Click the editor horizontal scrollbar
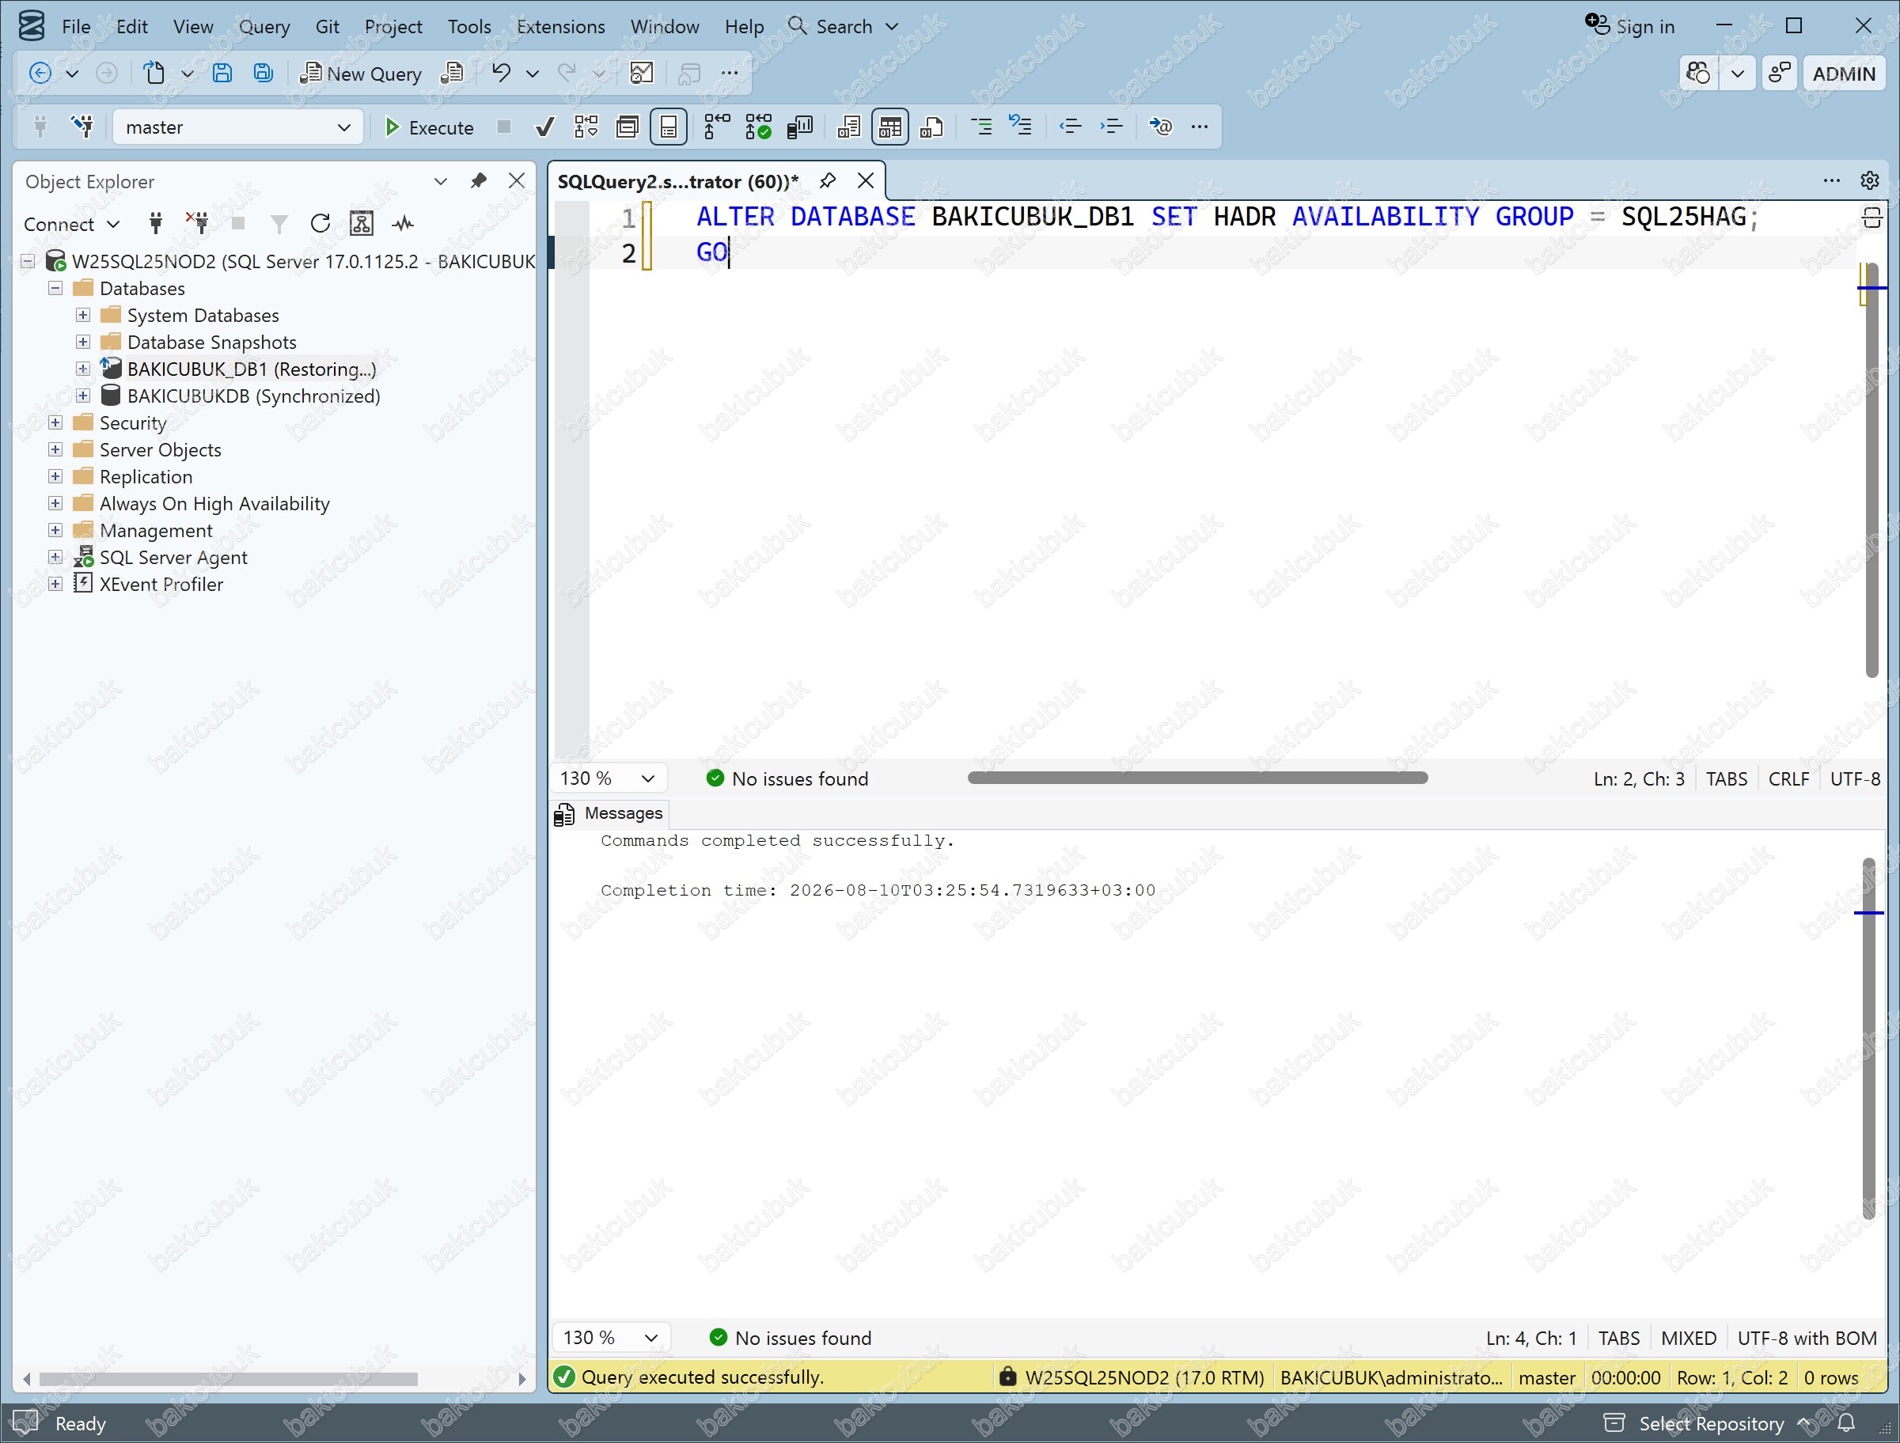This screenshot has height=1443, width=1900. (1197, 778)
